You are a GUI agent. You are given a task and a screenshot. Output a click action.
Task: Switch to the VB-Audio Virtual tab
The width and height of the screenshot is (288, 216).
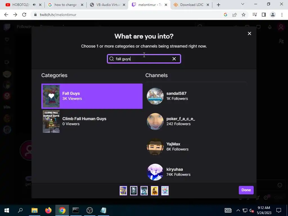(x=108, y=5)
